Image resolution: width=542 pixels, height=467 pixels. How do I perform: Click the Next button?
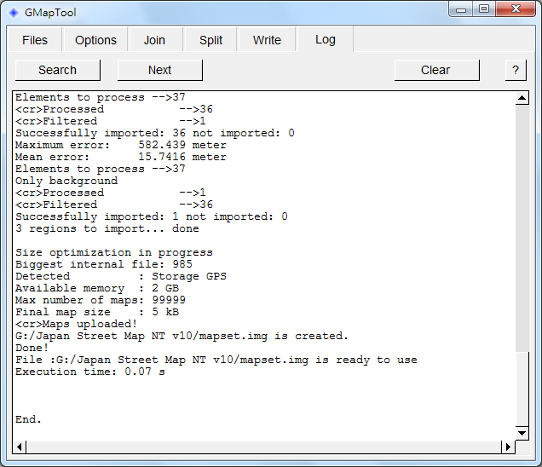pyautogui.click(x=160, y=70)
